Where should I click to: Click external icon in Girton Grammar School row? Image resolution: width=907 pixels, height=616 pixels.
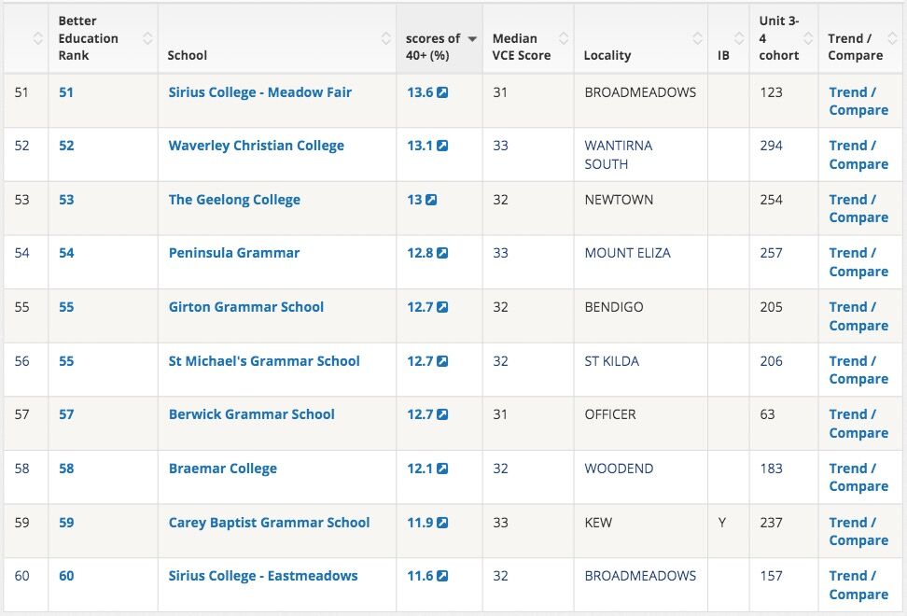tap(442, 307)
